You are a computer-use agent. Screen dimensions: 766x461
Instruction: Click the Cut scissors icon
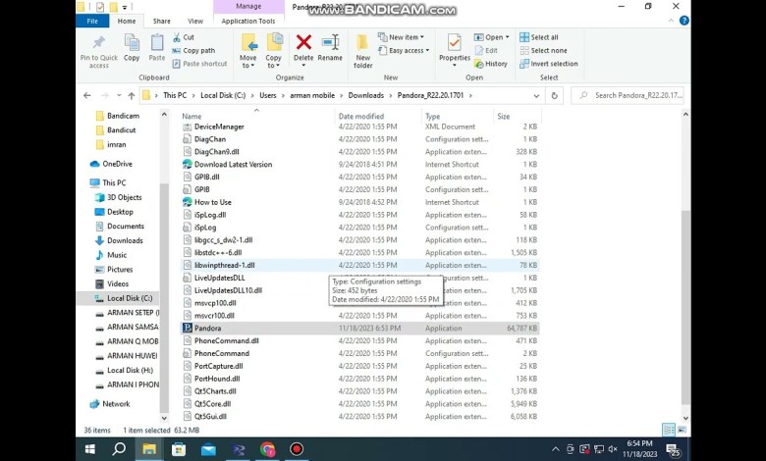177,37
